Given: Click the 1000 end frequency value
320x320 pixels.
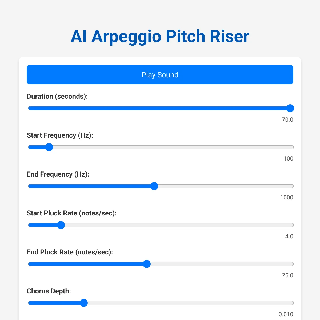Looking at the screenshot, I should 287,198.
